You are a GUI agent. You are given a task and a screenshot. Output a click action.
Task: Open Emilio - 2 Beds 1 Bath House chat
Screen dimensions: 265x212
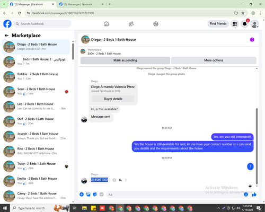pos(36,181)
